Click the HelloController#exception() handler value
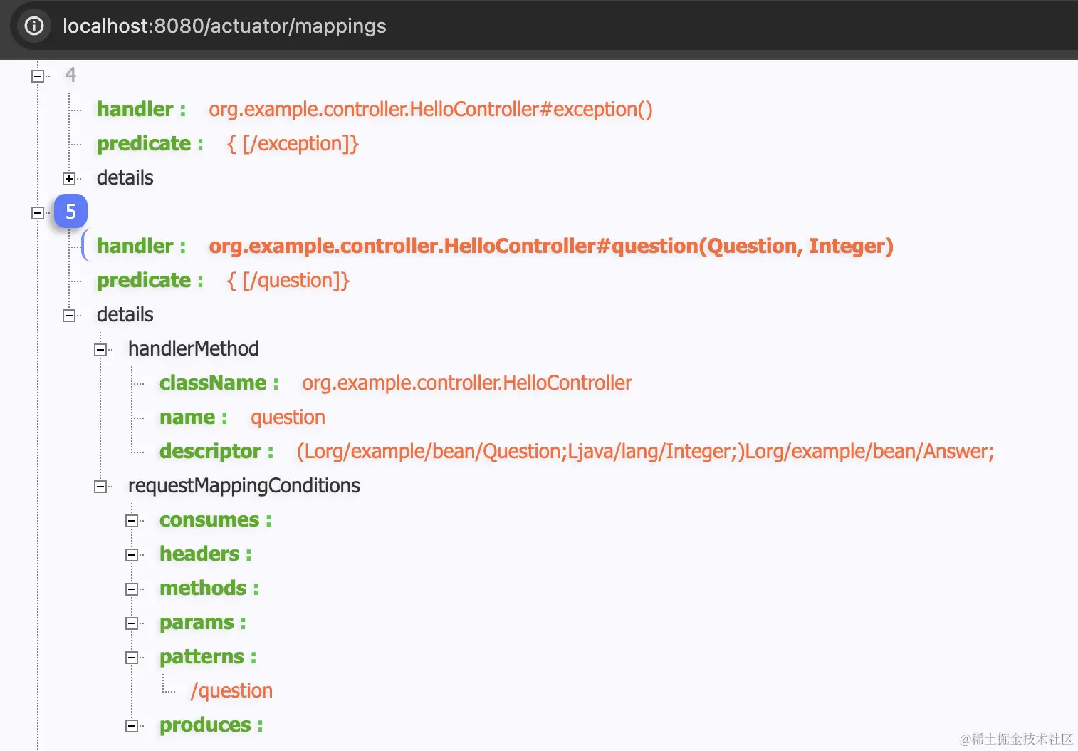The width and height of the screenshot is (1078, 751). coord(430,109)
